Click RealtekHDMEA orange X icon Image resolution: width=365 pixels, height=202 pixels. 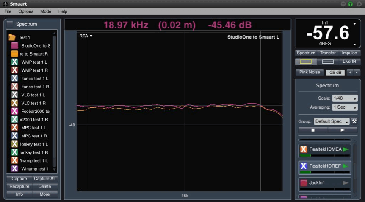[304, 149]
